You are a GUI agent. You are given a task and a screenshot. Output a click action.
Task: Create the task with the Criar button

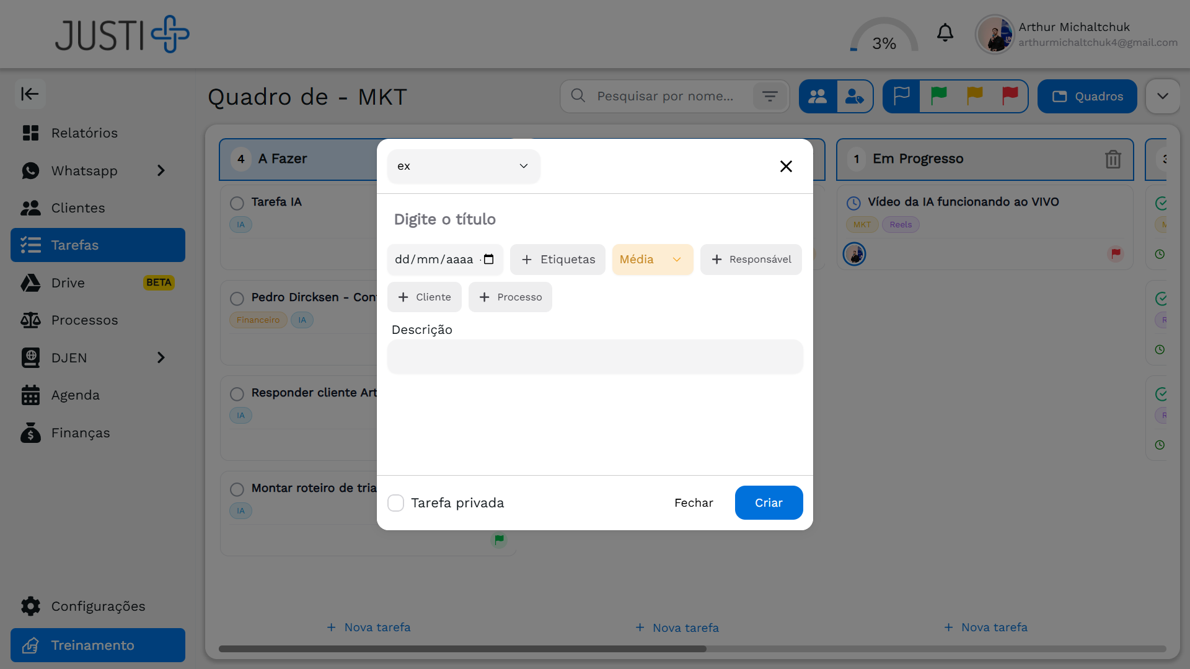[x=769, y=502]
